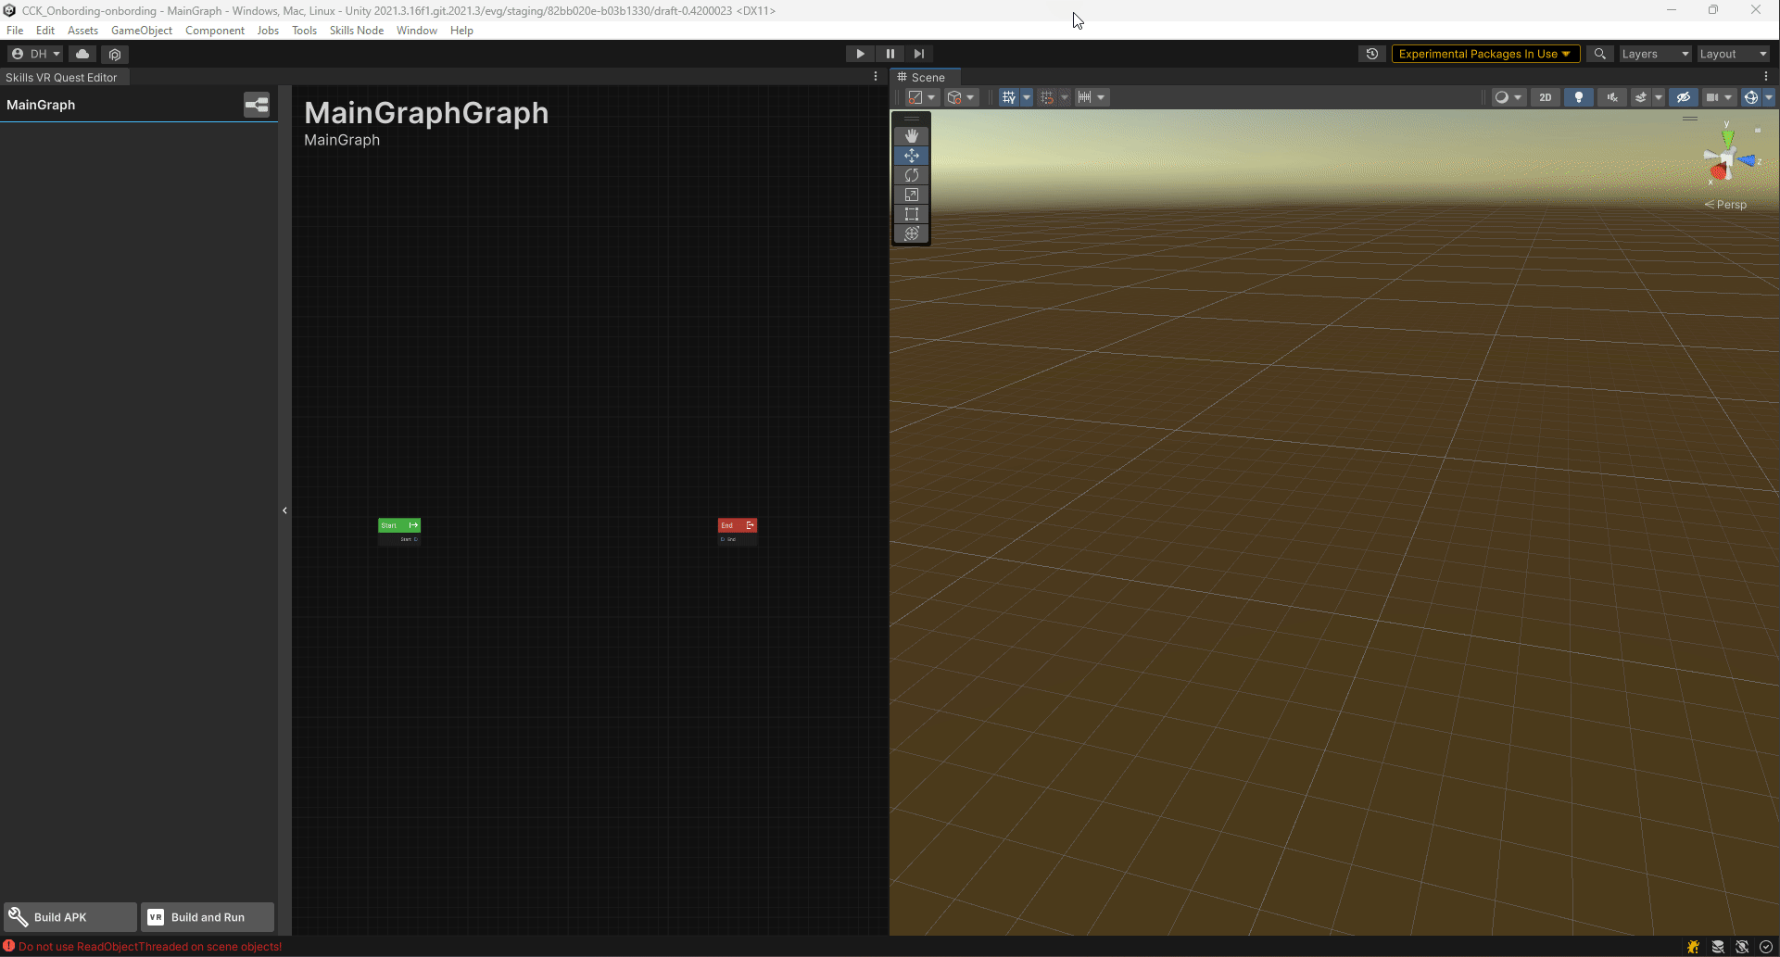Viewport: 1780px width, 957px height.
Task: Toggle 2D view mode
Action: point(1546,97)
